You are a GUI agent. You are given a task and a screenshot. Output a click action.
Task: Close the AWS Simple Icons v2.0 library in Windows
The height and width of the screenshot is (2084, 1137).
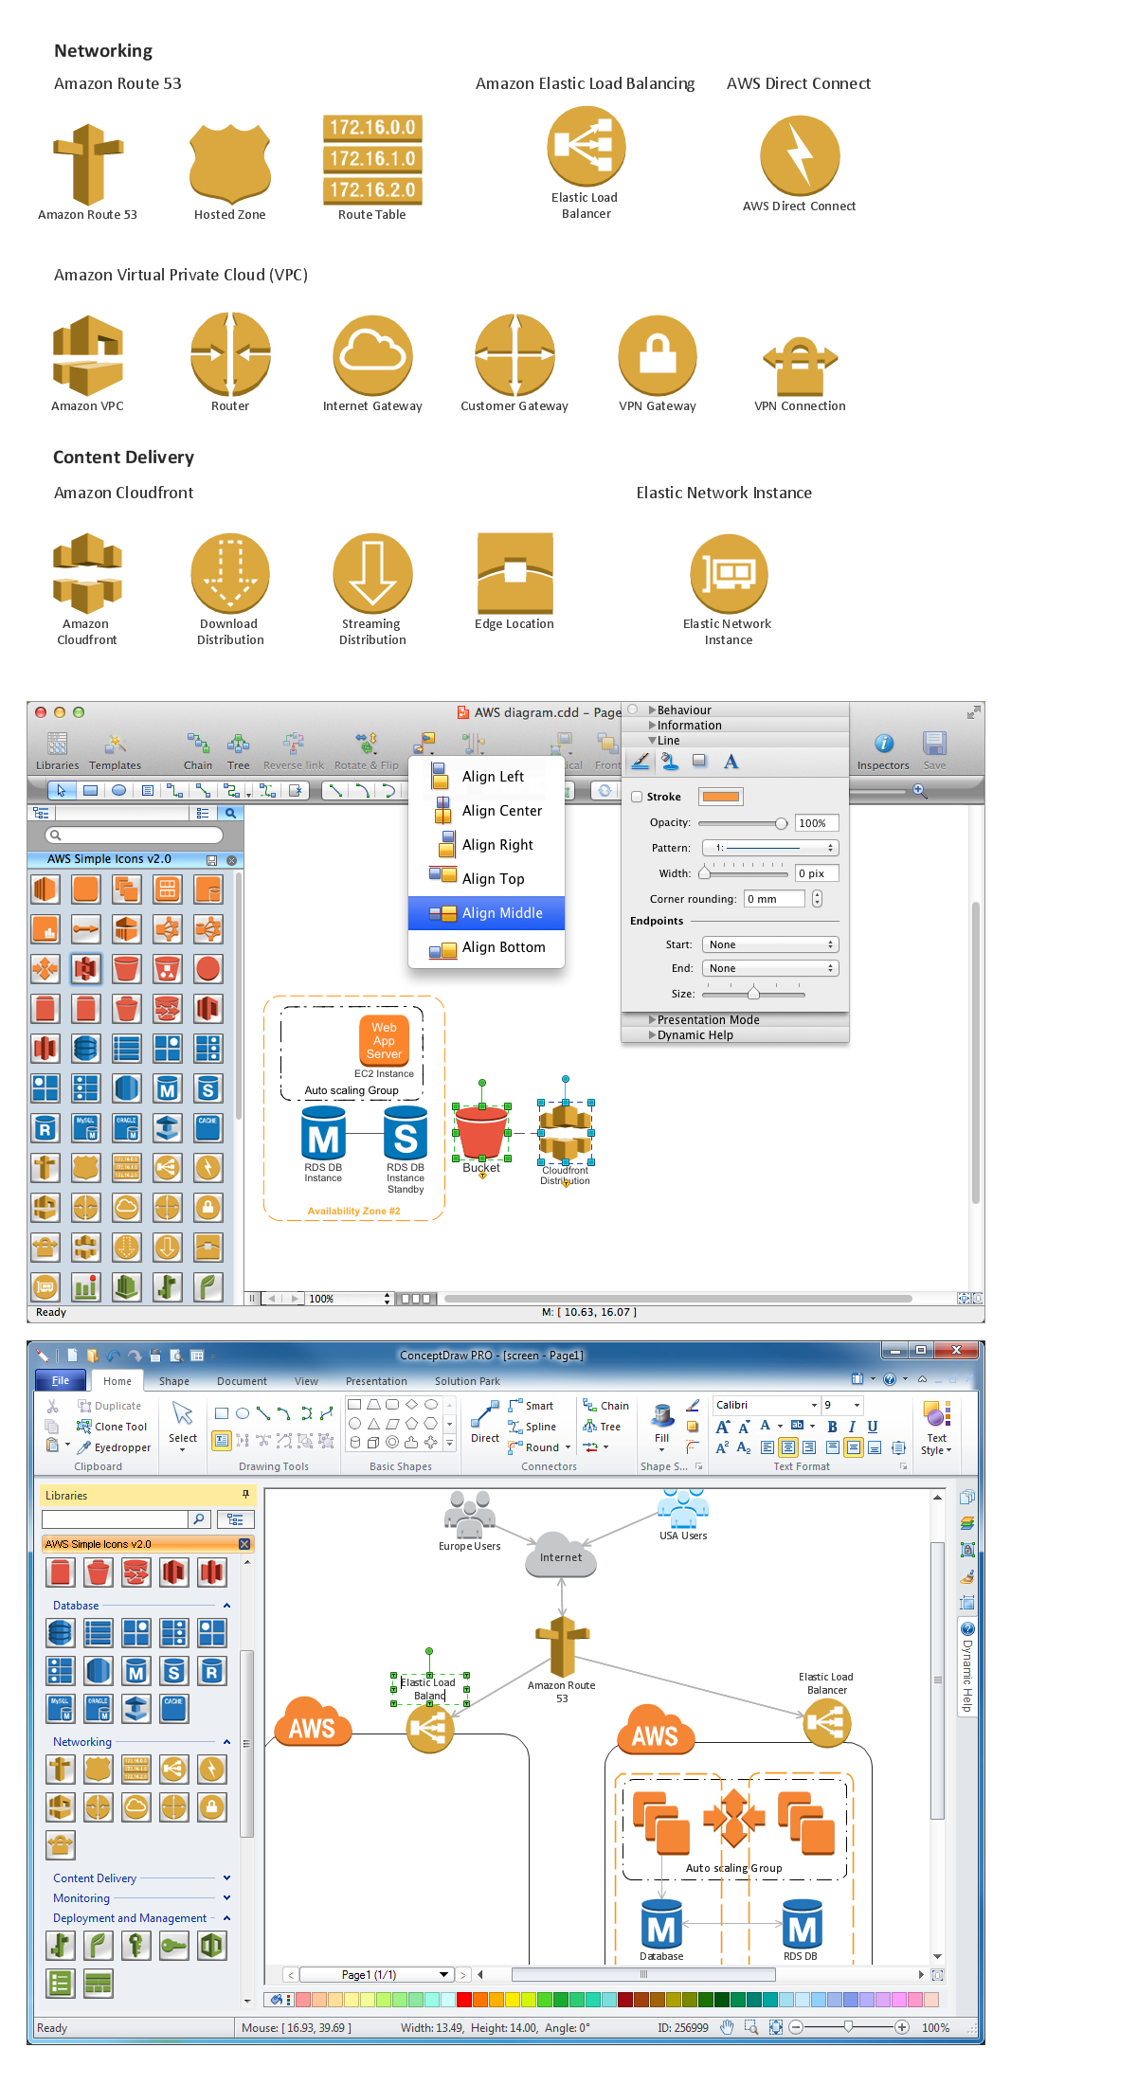pos(244,1544)
